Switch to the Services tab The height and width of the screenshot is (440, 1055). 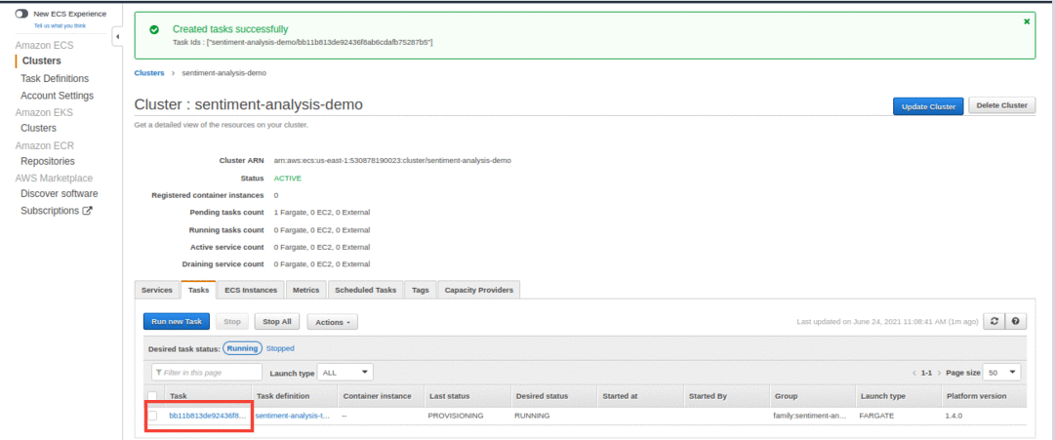click(x=157, y=290)
